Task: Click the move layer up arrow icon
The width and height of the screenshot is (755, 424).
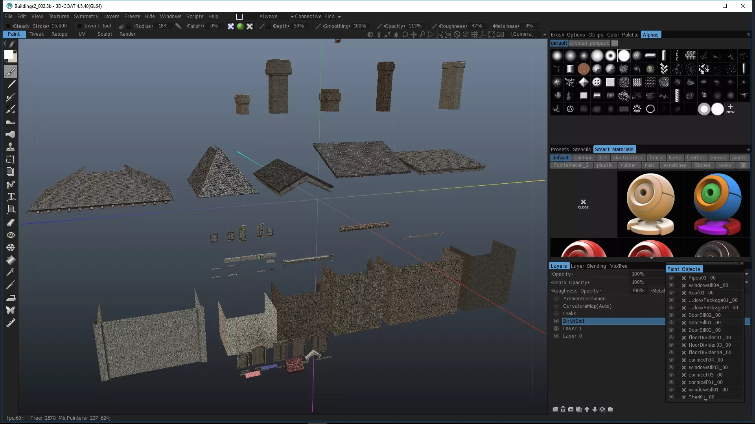Action: pyautogui.click(x=587, y=409)
